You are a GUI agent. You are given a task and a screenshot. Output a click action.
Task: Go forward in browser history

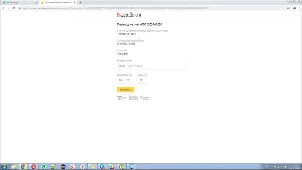[8, 8]
